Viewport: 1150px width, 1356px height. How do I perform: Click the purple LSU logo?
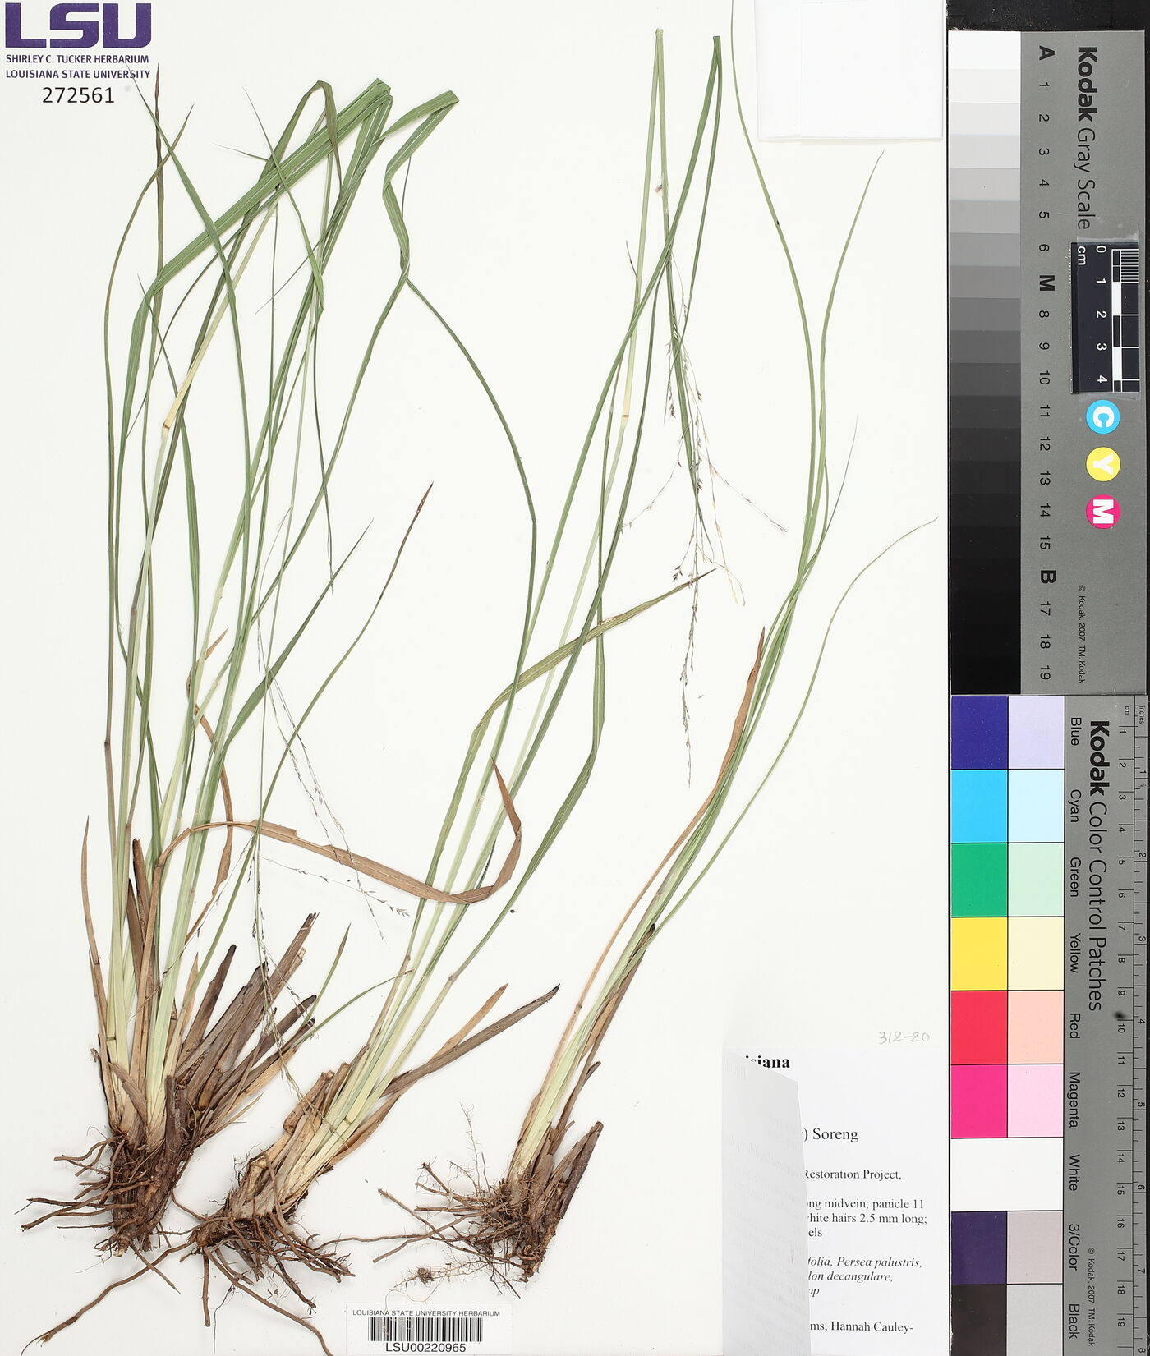click(x=78, y=25)
